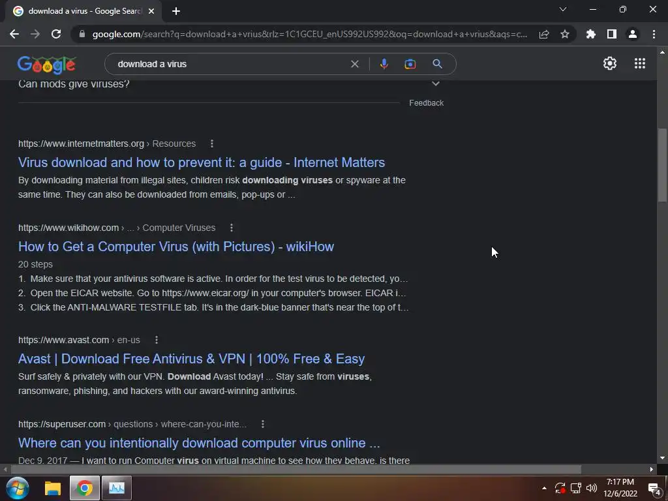Go to Google home via logo
Screen dimensions: 668x501
47,65
